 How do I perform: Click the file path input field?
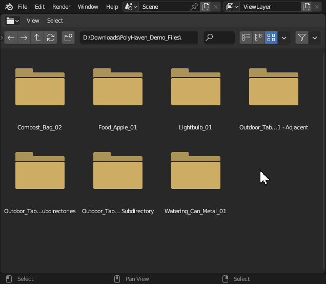coord(138,37)
